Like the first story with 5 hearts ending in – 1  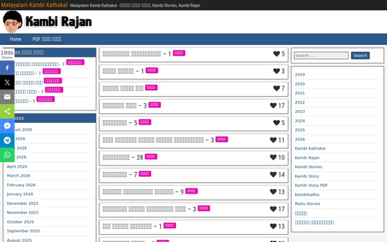pyautogui.click(x=276, y=54)
